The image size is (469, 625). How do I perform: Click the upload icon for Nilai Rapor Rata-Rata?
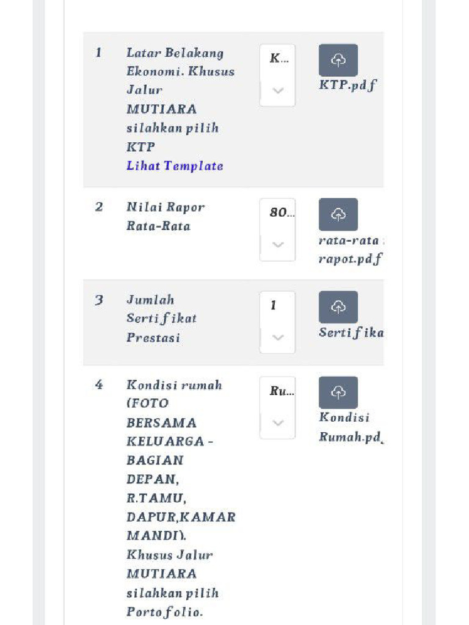[x=338, y=214]
